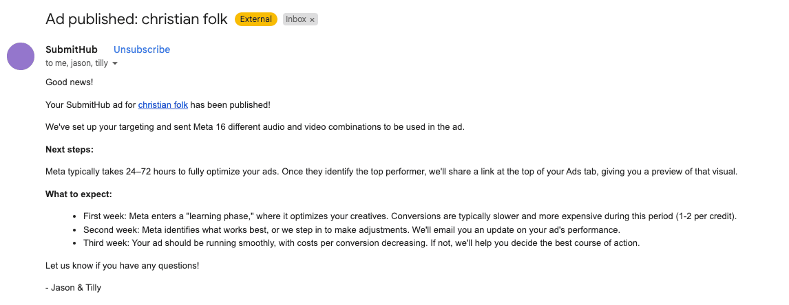Open the "christian folk" hyperlink

(162, 105)
